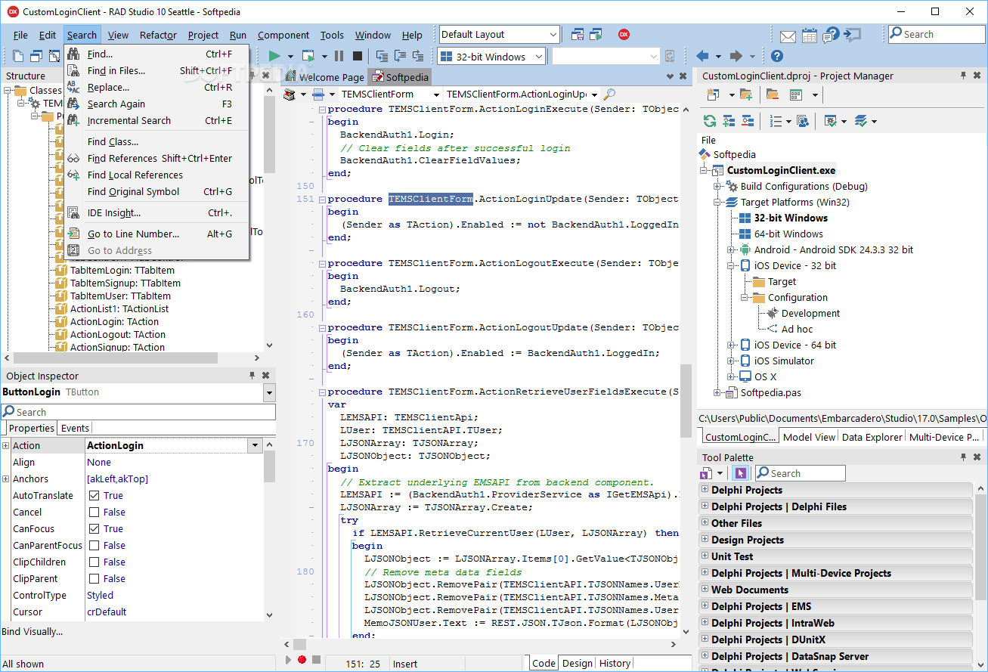Click the Run Without Debugging icon
The image size is (988, 672).
coord(308,56)
